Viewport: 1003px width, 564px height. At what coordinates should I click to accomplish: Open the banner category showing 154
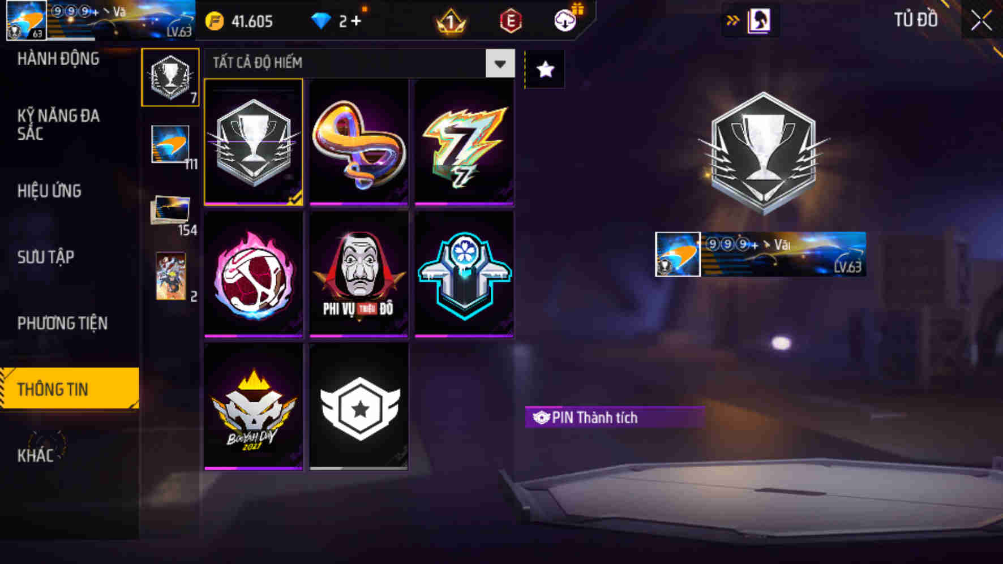click(172, 214)
